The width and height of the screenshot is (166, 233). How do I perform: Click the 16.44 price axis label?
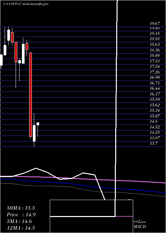(155, 89)
